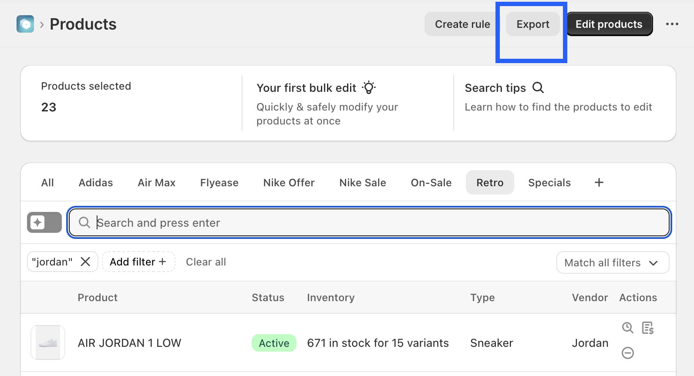Click the Search tips magnifier icon
694x376 pixels.
538,87
